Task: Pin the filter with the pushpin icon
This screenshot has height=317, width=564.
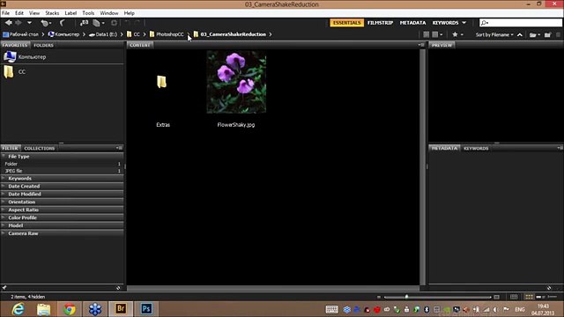Action: click(4, 288)
